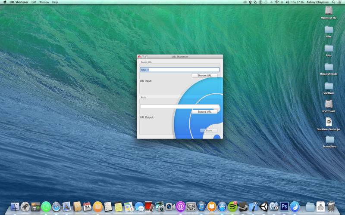Select Macintosh HD drive on desktop
This screenshot has width=345, height=215.
click(329, 12)
